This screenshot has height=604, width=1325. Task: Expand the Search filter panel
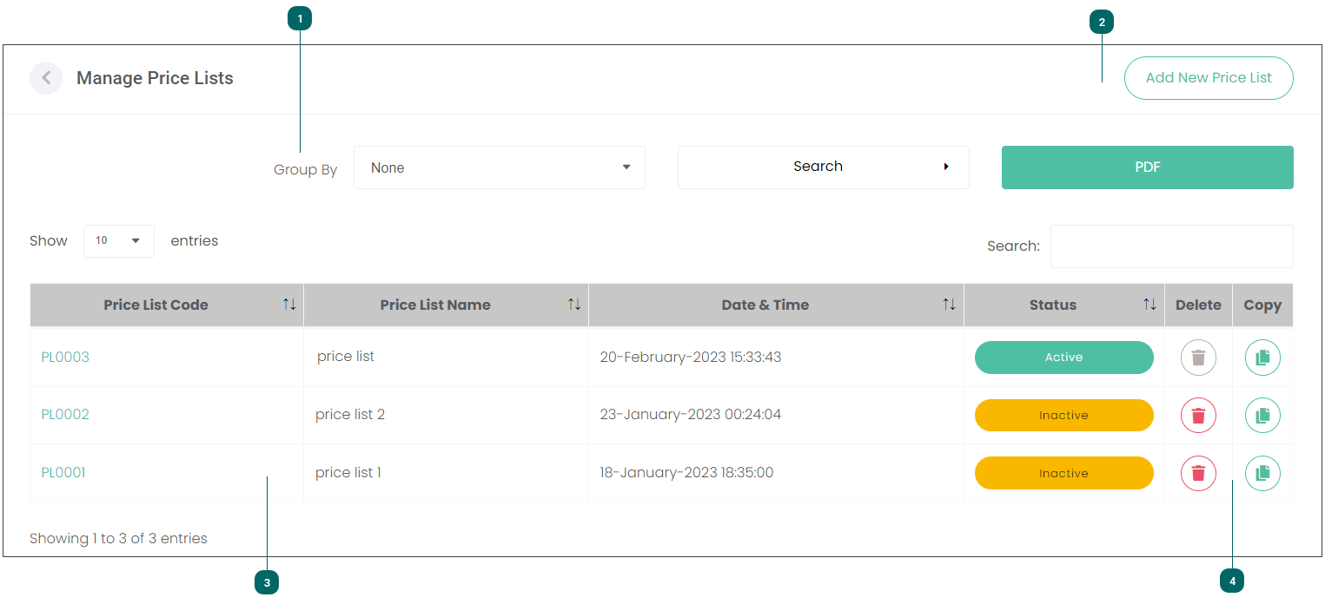tap(824, 167)
